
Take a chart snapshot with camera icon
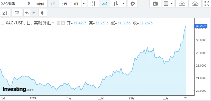(x=155, y=4)
